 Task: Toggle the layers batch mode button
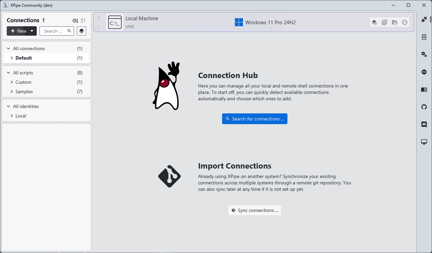(x=82, y=31)
